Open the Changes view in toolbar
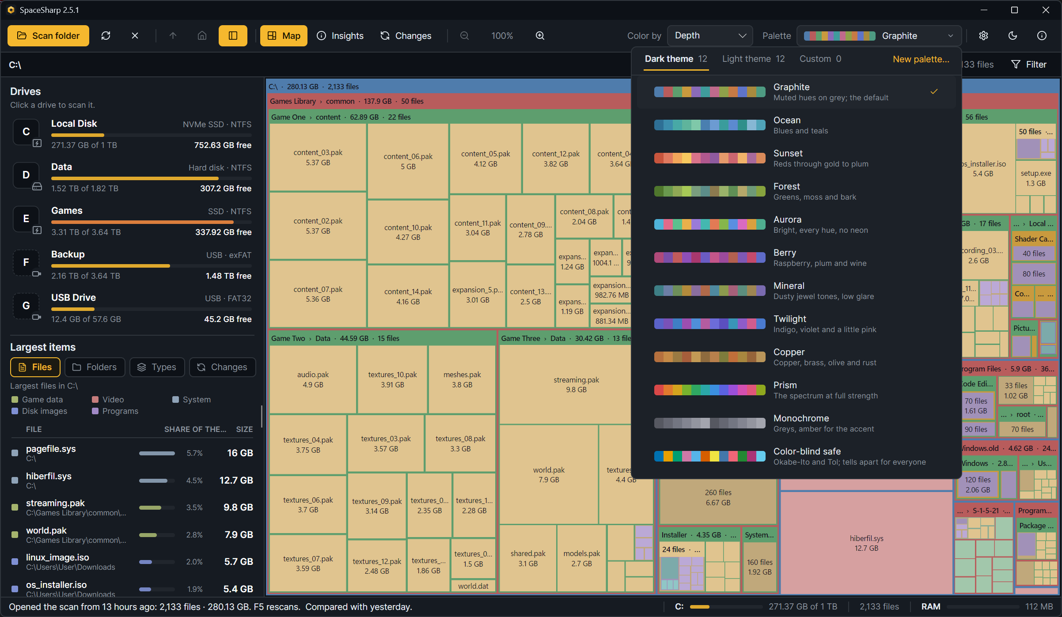Image resolution: width=1062 pixels, height=617 pixels. (406, 36)
